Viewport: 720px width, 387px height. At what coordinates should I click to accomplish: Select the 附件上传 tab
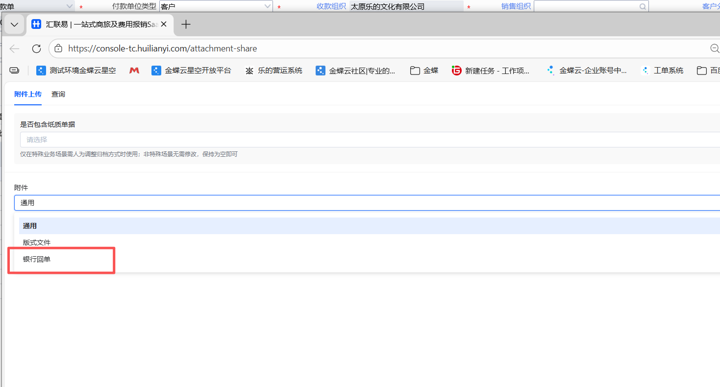(28, 94)
